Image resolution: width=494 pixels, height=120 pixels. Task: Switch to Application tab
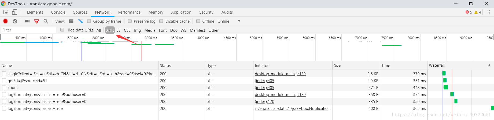181,12
